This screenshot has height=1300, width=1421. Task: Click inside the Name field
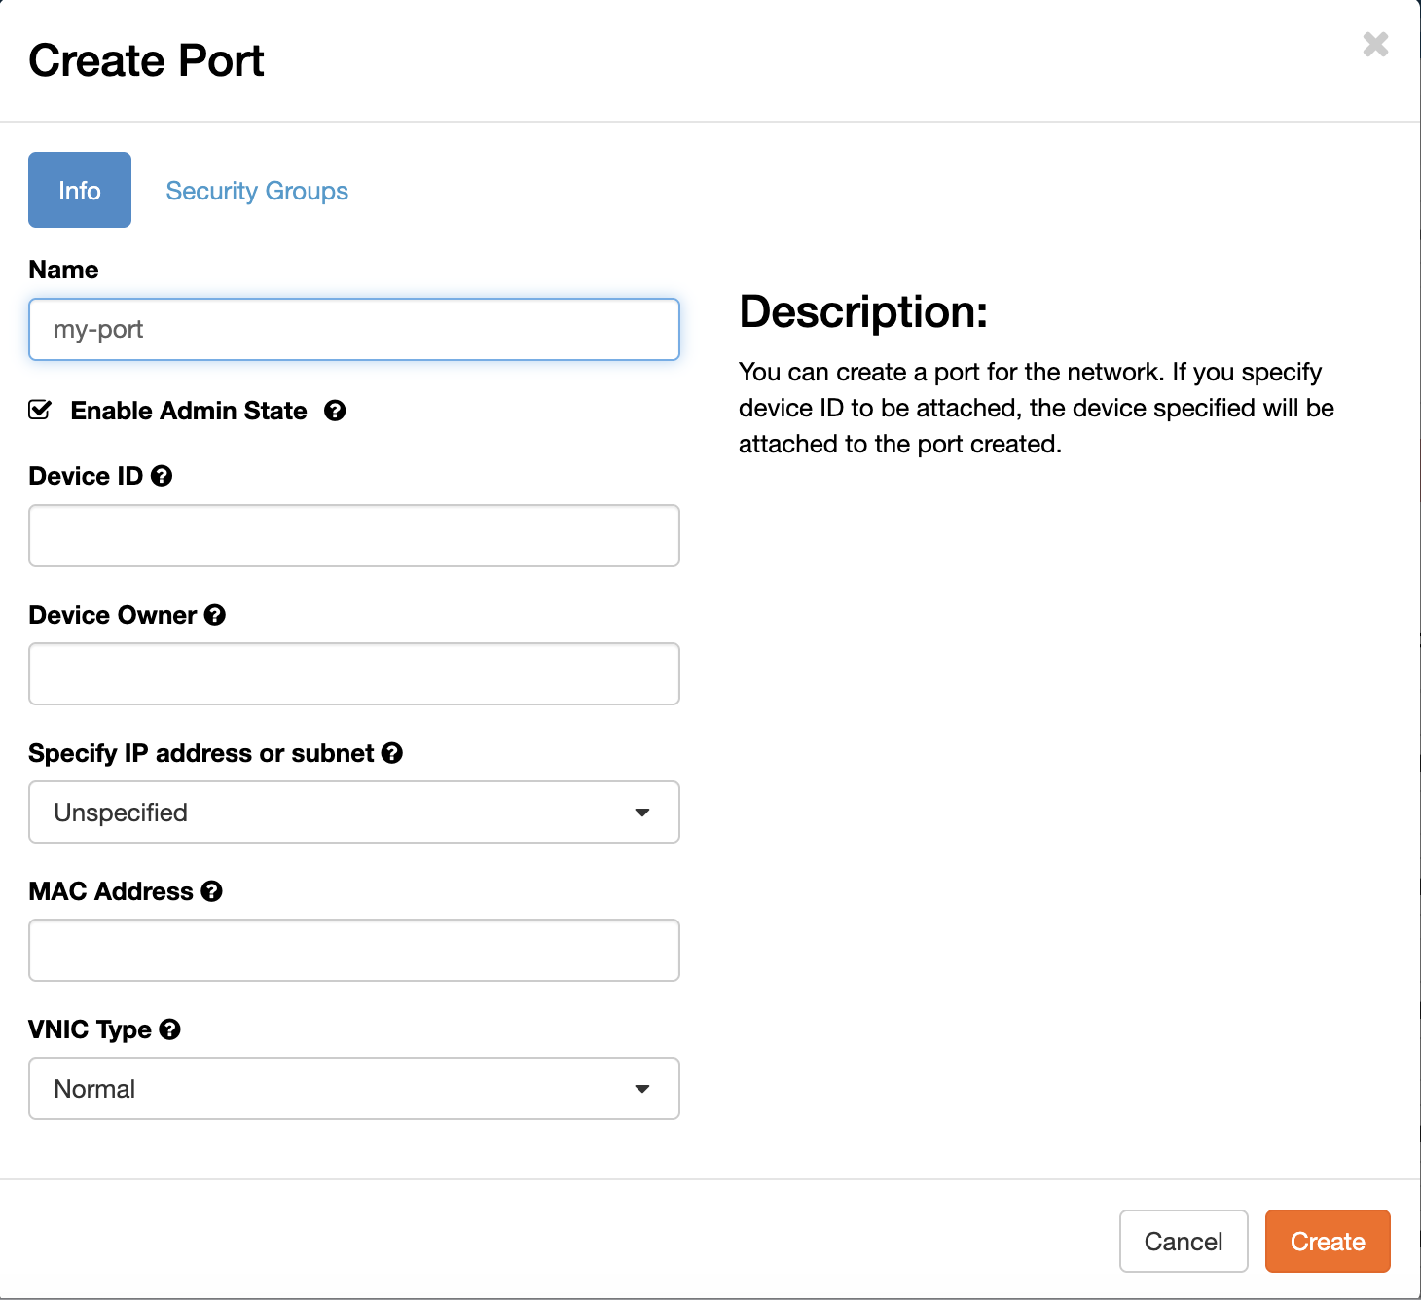pyautogui.click(x=353, y=329)
